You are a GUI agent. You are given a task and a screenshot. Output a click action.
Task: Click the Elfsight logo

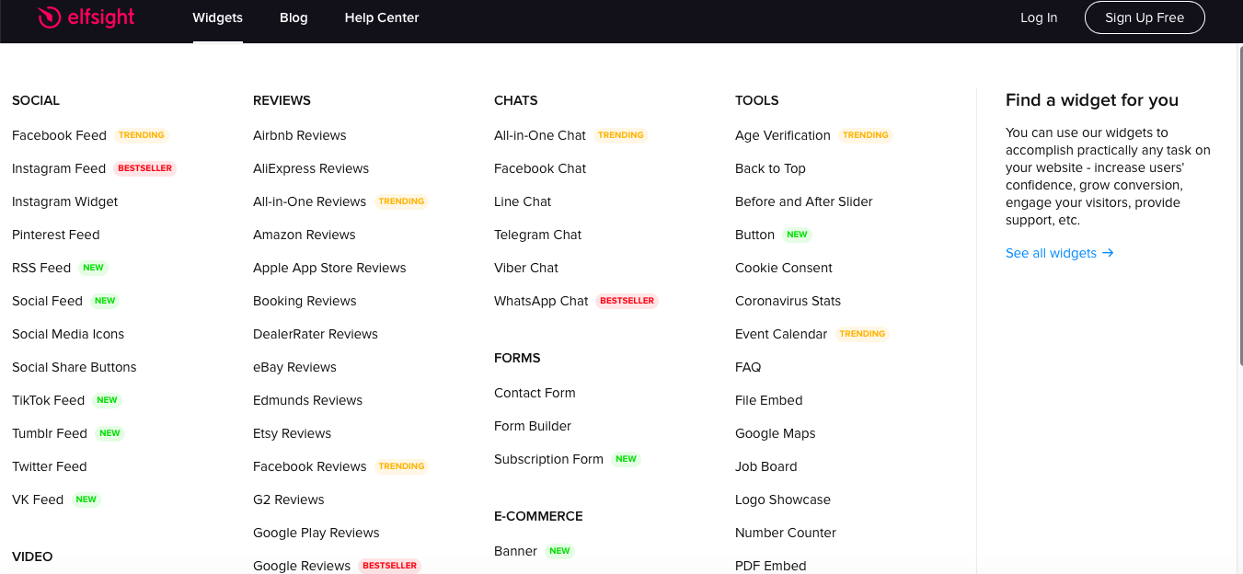(87, 17)
